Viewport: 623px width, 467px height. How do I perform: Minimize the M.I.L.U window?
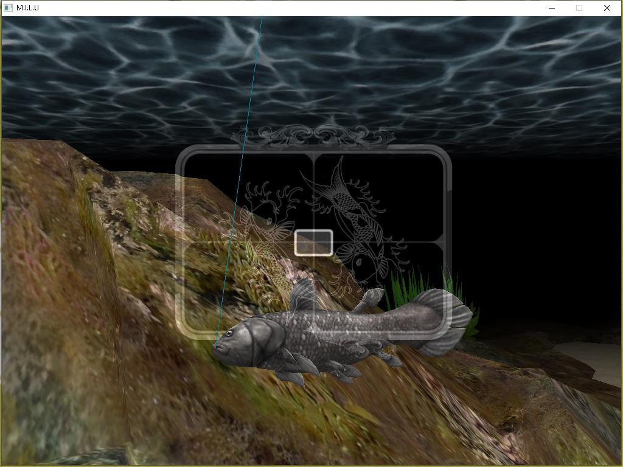(552, 8)
